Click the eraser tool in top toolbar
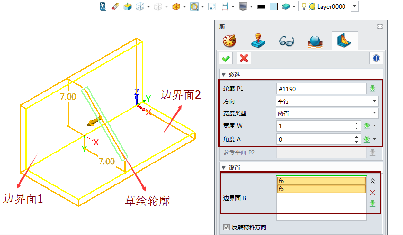 (115, 7)
